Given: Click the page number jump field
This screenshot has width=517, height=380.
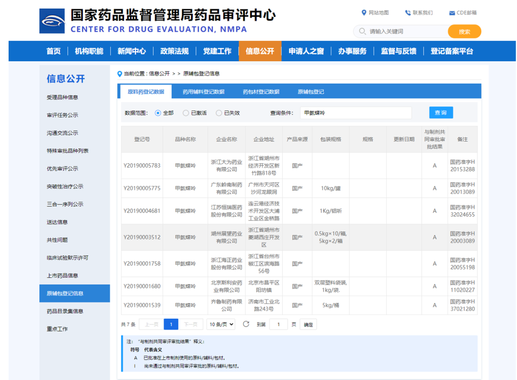Looking at the screenshot, I should coord(279,324).
